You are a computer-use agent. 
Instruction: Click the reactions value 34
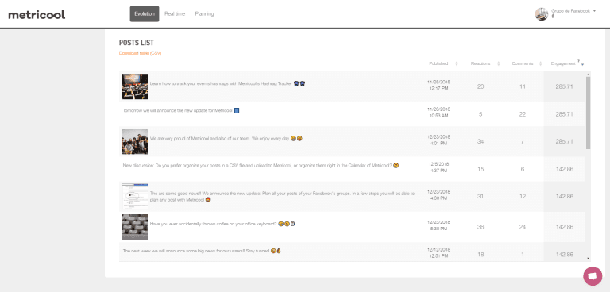pyautogui.click(x=481, y=141)
